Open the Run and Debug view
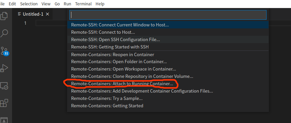This screenshot has height=123, width=291. pos(4,68)
